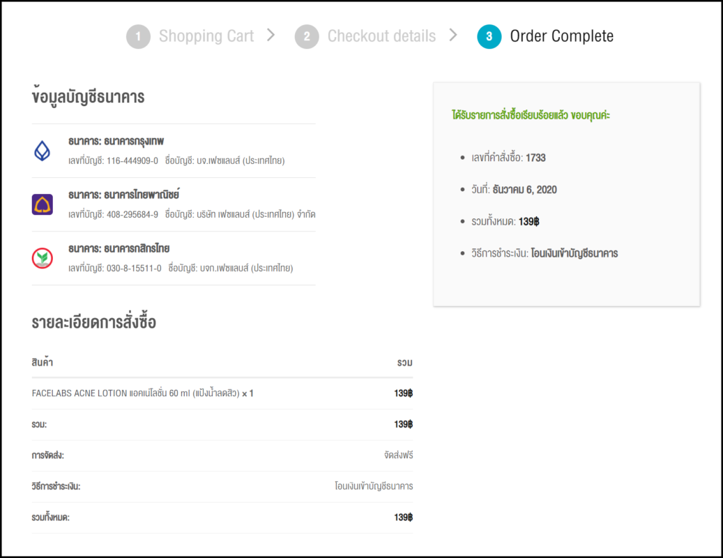This screenshot has height=558, width=723.
Task: Click chevron arrow after Checkout details
Action: coord(453,35)
